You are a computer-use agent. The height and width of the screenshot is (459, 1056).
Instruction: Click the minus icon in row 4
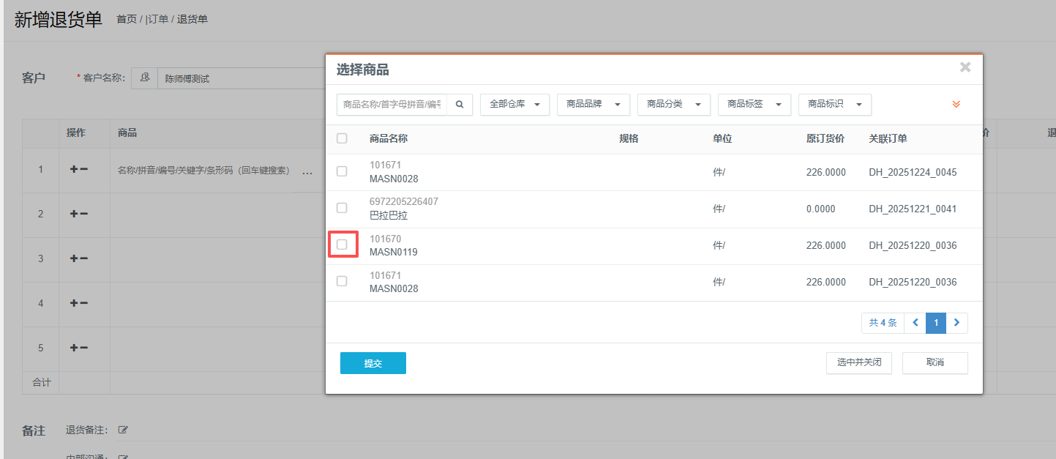[x=84, y=303]
